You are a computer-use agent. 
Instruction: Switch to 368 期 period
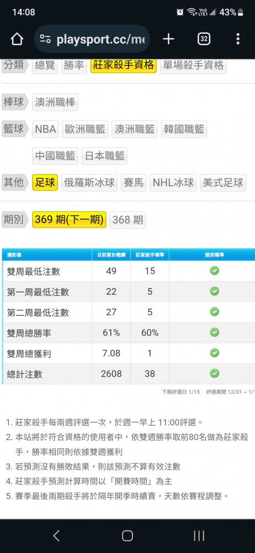tap(127, 220)
